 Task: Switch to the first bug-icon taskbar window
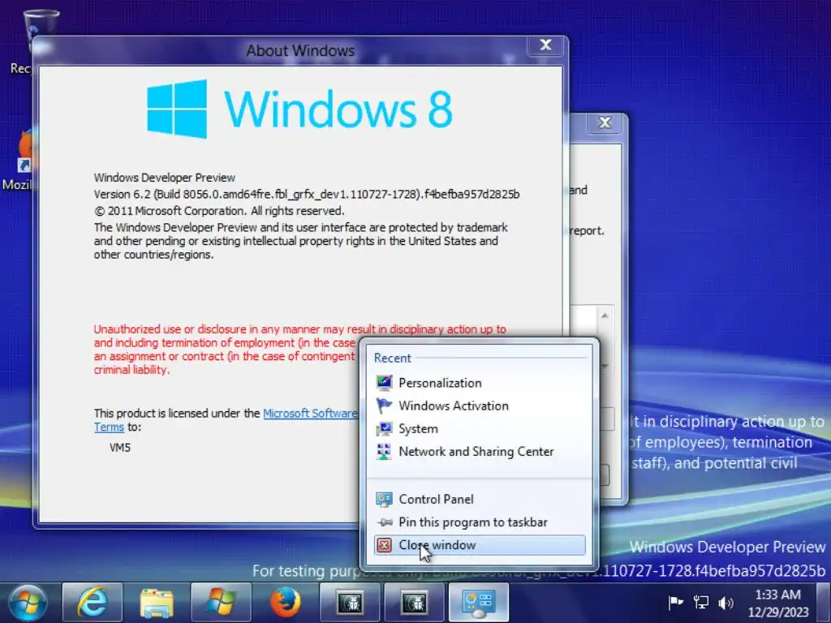(350, 603)
